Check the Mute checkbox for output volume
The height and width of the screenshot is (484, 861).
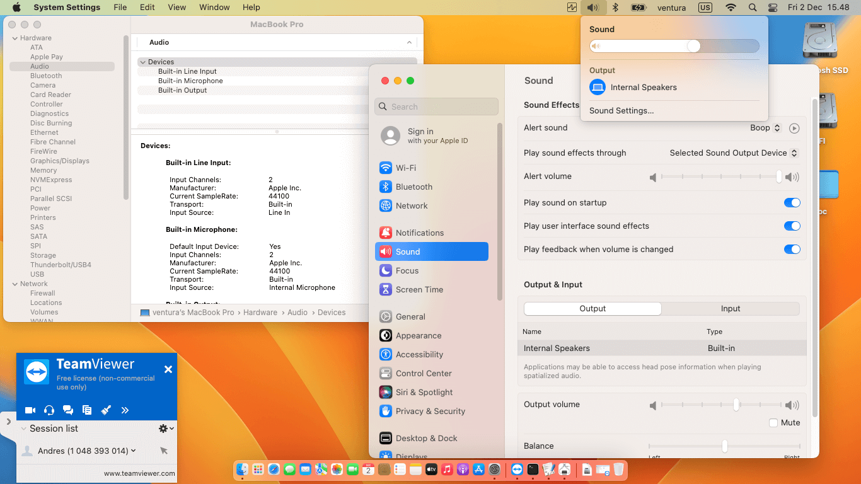coord(773,423)
